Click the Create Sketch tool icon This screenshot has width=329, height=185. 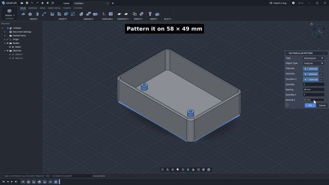23,14
